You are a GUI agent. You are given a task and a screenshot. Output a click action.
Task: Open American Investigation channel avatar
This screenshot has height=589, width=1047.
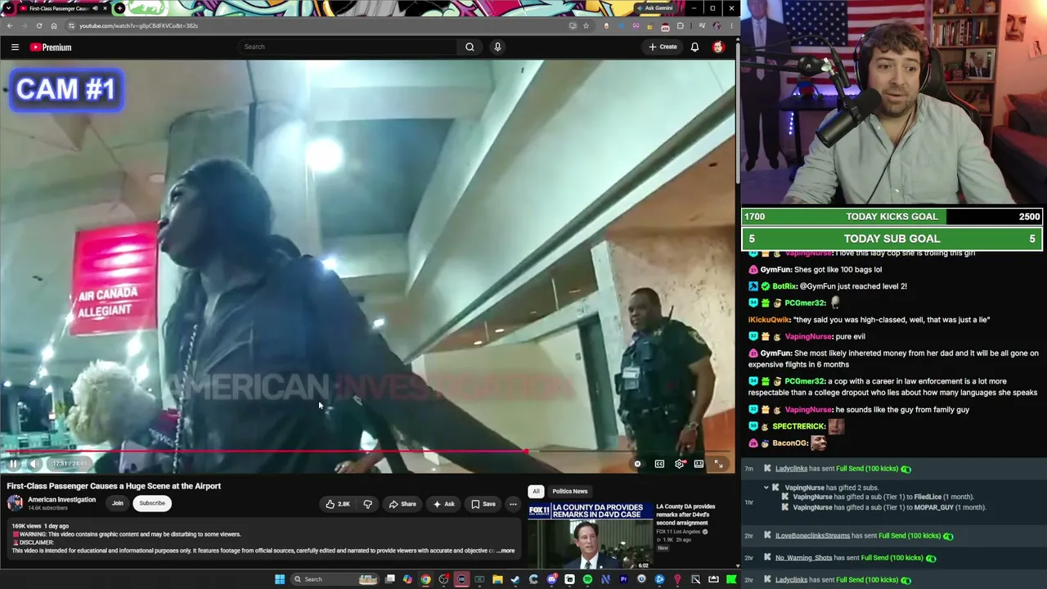(x=15, y=503)
